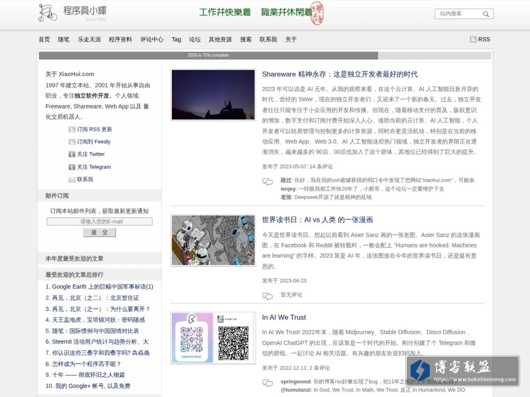Open 再见，北京（之二）：北京暂住证 link
The height and width of the screenshot is (397, 530).
(x=95, y=298)
